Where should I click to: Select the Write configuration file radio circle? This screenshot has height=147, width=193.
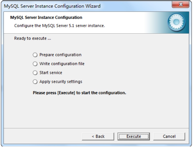point(35,64)
